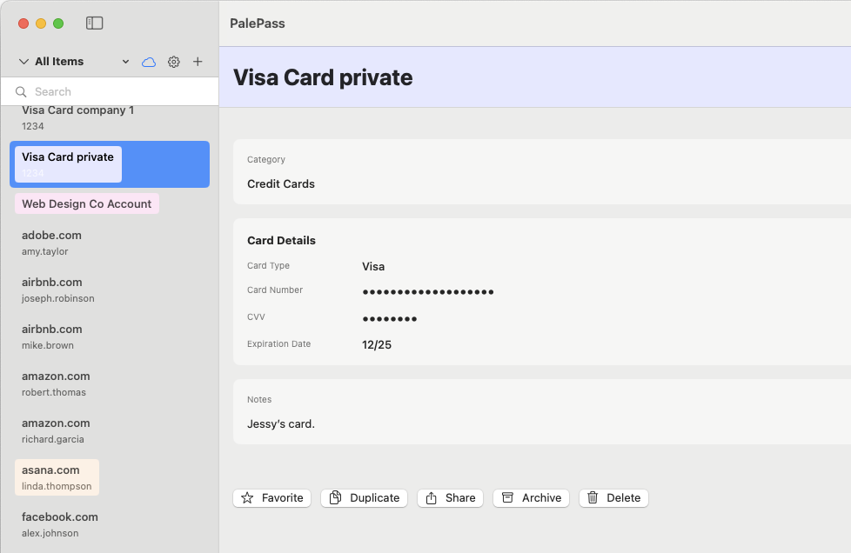Image resolution: width=851 pixels, height=553 pixels.
Task: Click the search magnifier icon
Action: click(x=21, y=91)
